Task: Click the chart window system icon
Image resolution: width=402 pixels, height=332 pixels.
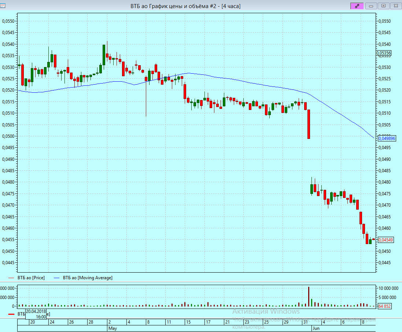Action: [3, 5]
